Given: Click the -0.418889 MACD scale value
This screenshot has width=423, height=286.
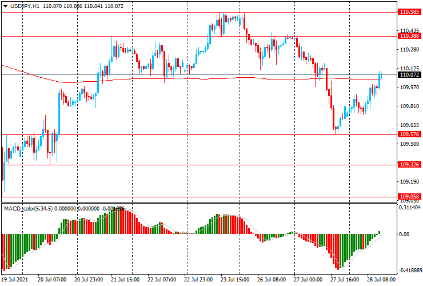Looking at the screenshot, I should click(x=410, y=271).
